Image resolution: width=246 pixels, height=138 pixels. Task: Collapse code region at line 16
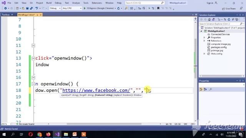33,77
